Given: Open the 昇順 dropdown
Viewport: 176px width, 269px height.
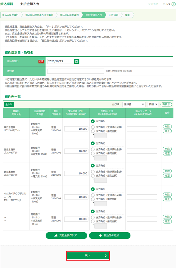Looking at the screenshot, I should 153,104.
